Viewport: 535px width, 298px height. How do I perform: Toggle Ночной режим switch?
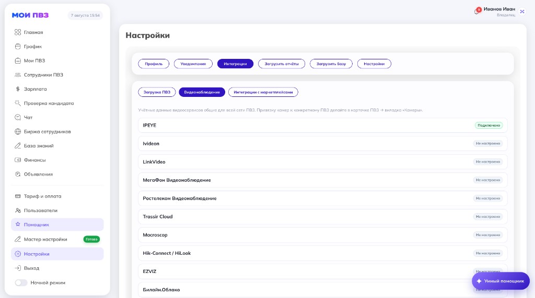pos(21,283)
